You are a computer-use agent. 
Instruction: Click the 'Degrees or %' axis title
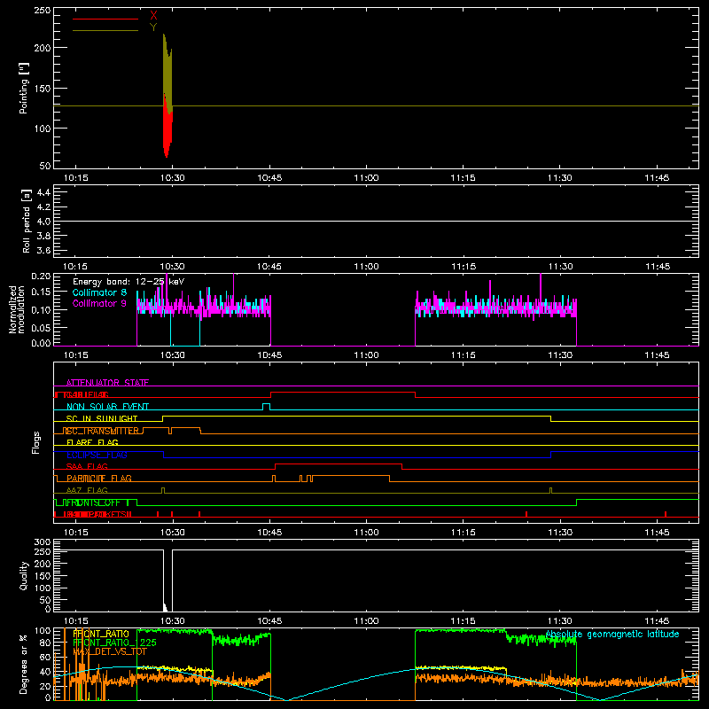[23, 664]
